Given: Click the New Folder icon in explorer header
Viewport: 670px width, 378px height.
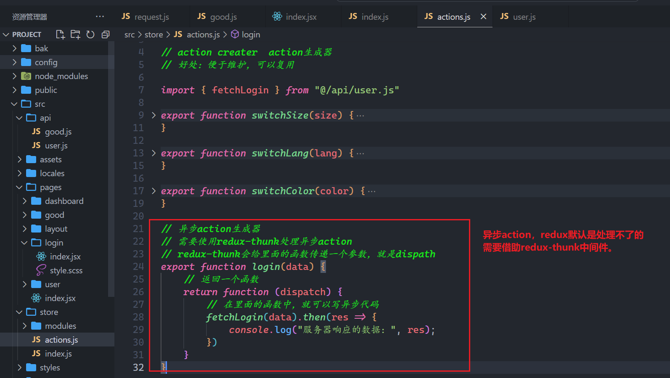Looking at the screenshot, I should tap(75, 34).
